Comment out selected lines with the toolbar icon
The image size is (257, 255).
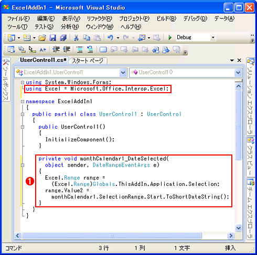pyautogui.click(x=80, y=50)
